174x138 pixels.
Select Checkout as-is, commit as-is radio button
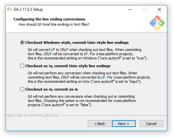click(22, 89)
